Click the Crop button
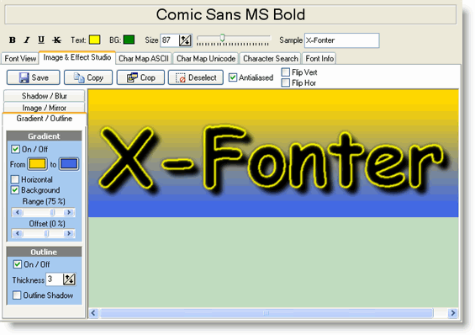This screenshot has width=475, height=335. click(140, 77)
